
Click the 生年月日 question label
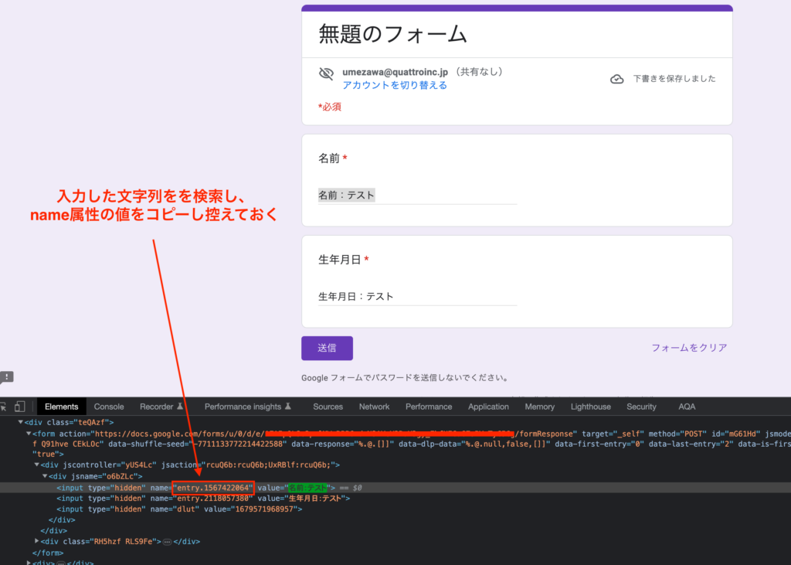tap(340, 260)
